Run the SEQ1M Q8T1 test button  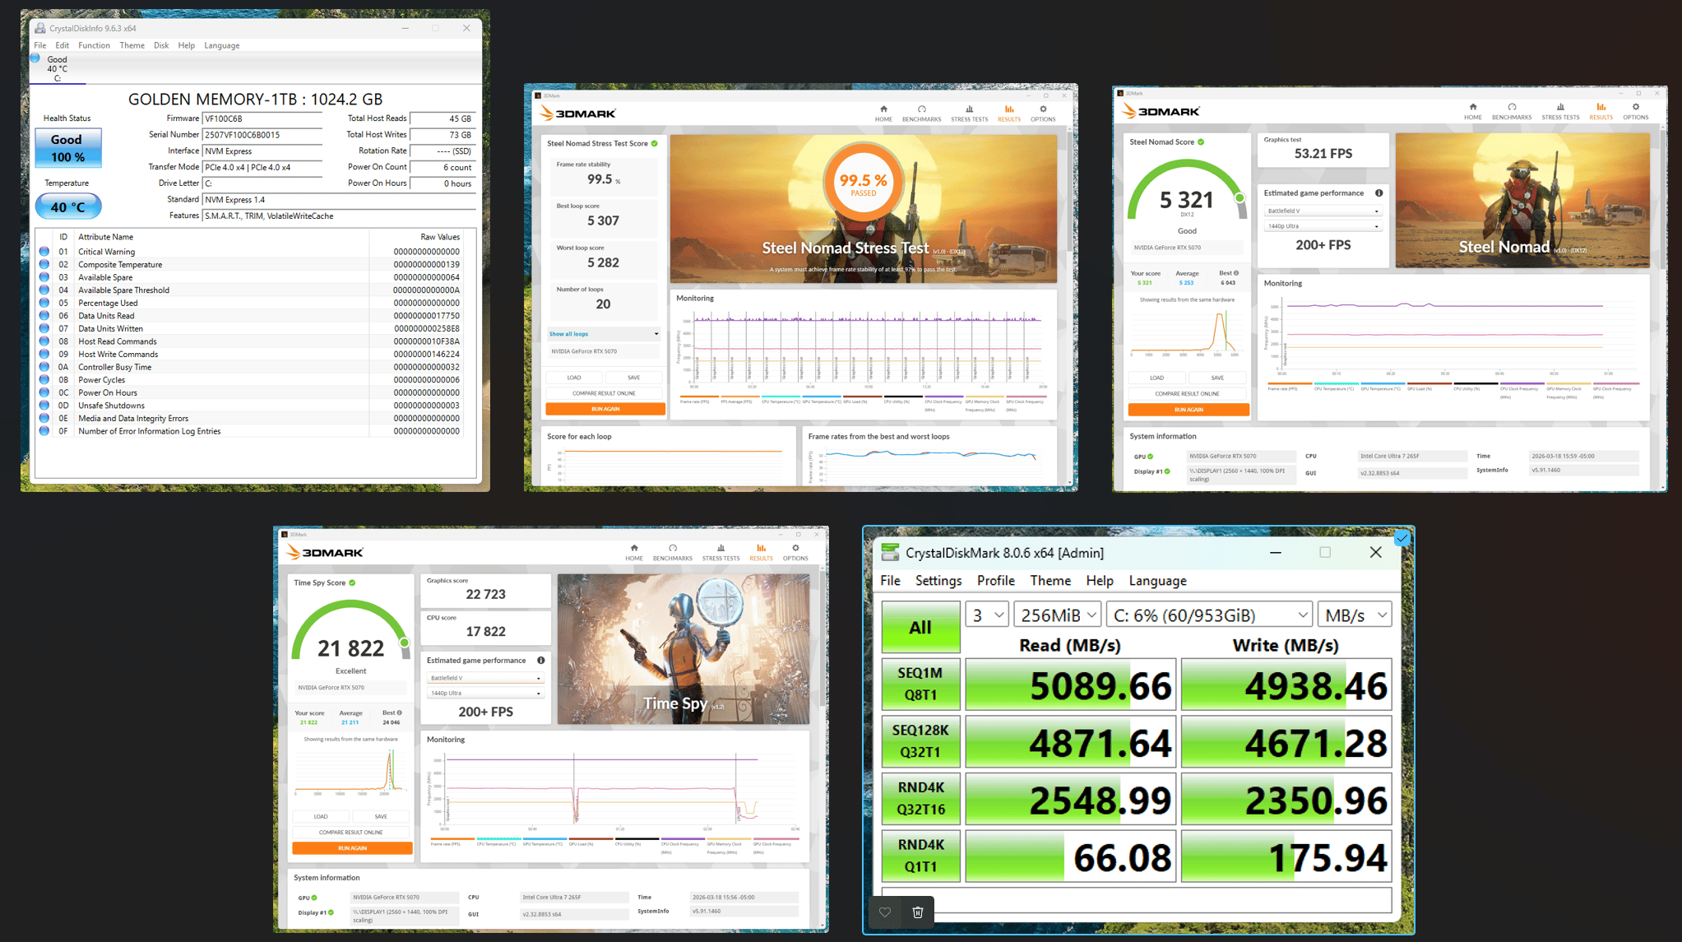920,684
